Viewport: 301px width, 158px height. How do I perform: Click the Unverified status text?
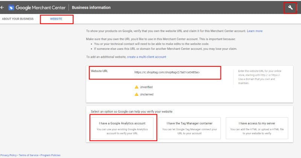point(146,87)
